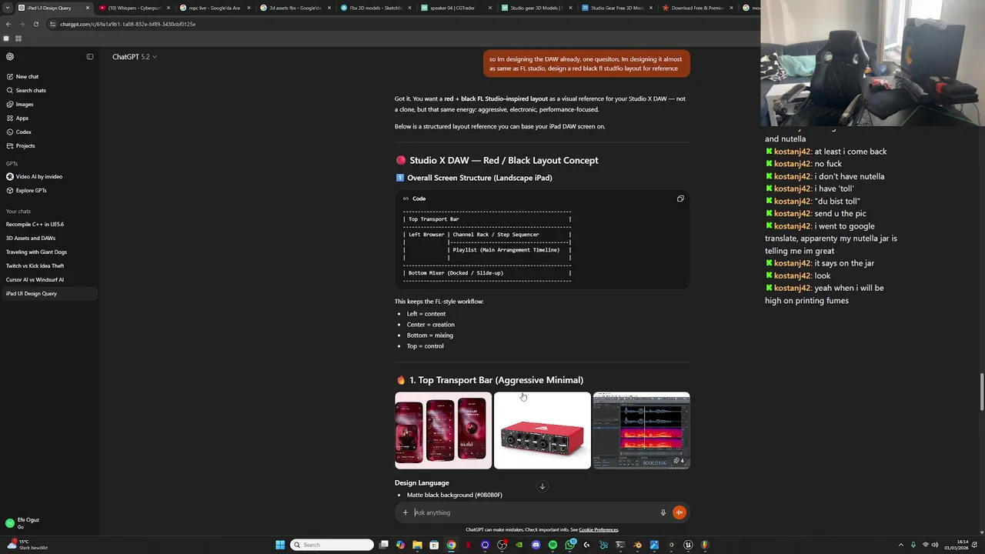This screenshot has height=554, width=985.
Task: Copy the code block with copy icon
Action: (680, 199)
